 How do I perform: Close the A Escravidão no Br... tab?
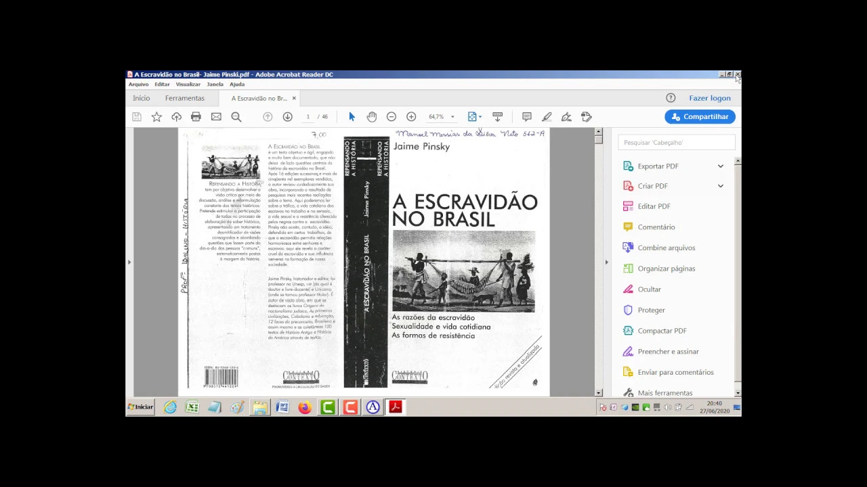(x=294, y=98)
